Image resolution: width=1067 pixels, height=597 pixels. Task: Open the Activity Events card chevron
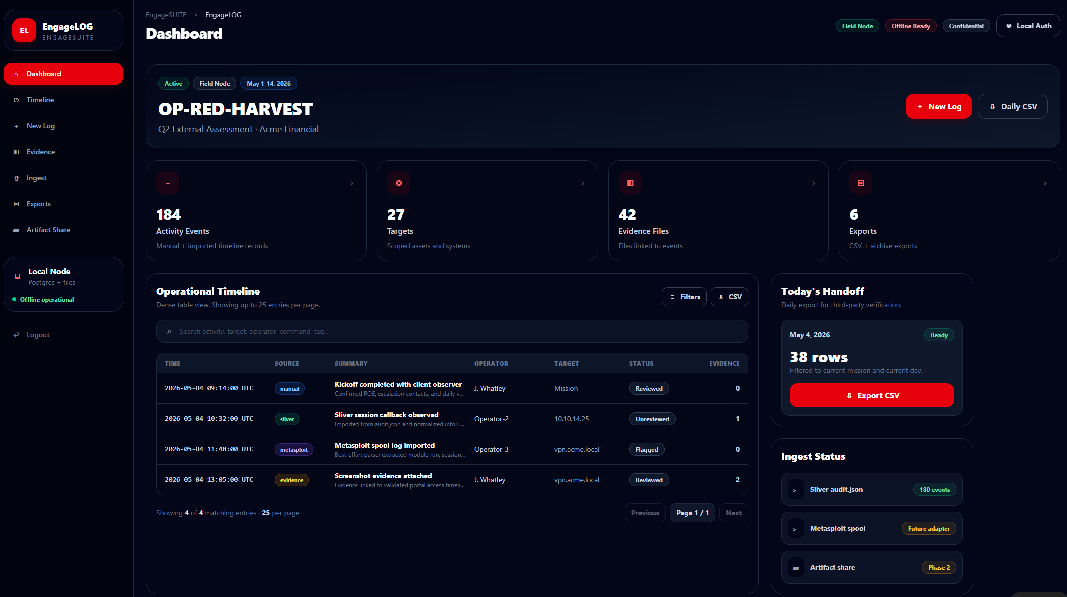coord(352,183)
